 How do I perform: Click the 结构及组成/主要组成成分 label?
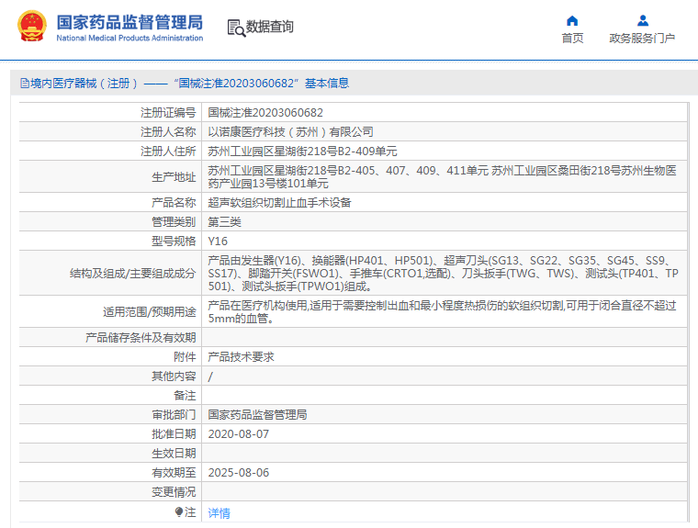(x=132, y=274)
